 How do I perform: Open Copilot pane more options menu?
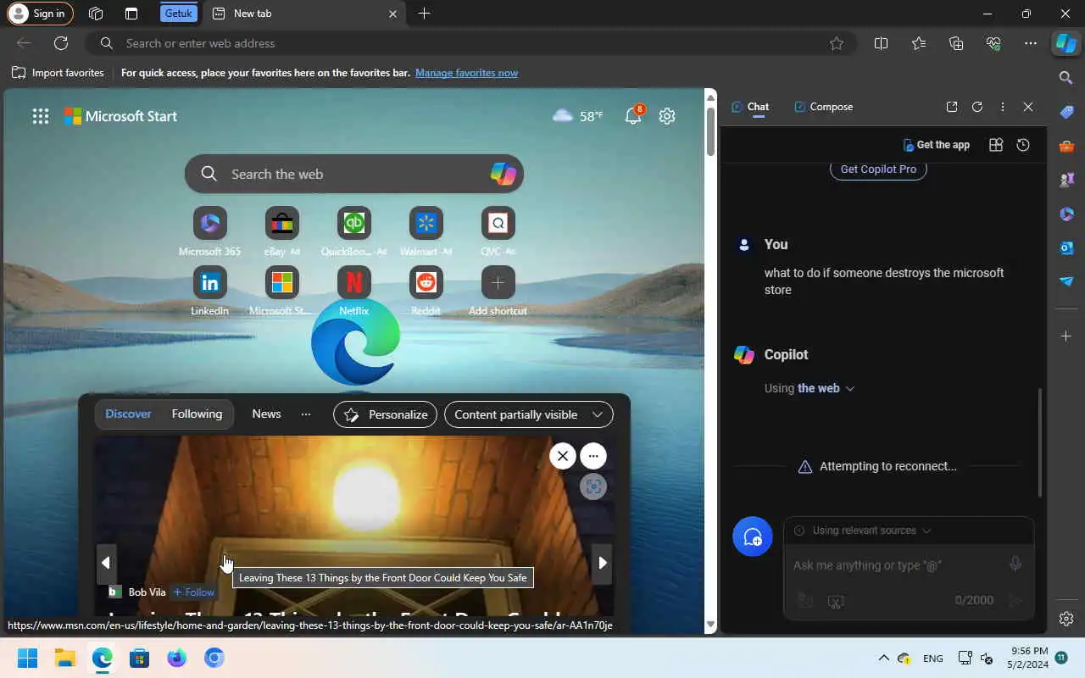click(x=1003, y=107)
